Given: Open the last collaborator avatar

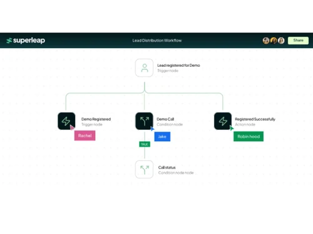Looking at the screenshot, I should (281, 41).
